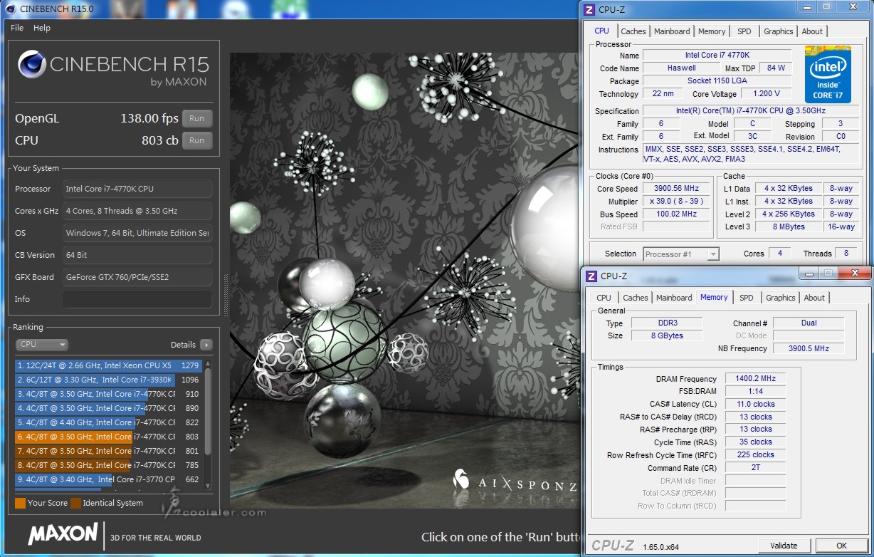Screen dimensions: 874x557
Task: Open the Processor #1 selection dropdown
Action: pyautogui.click(x=681, y=254)
